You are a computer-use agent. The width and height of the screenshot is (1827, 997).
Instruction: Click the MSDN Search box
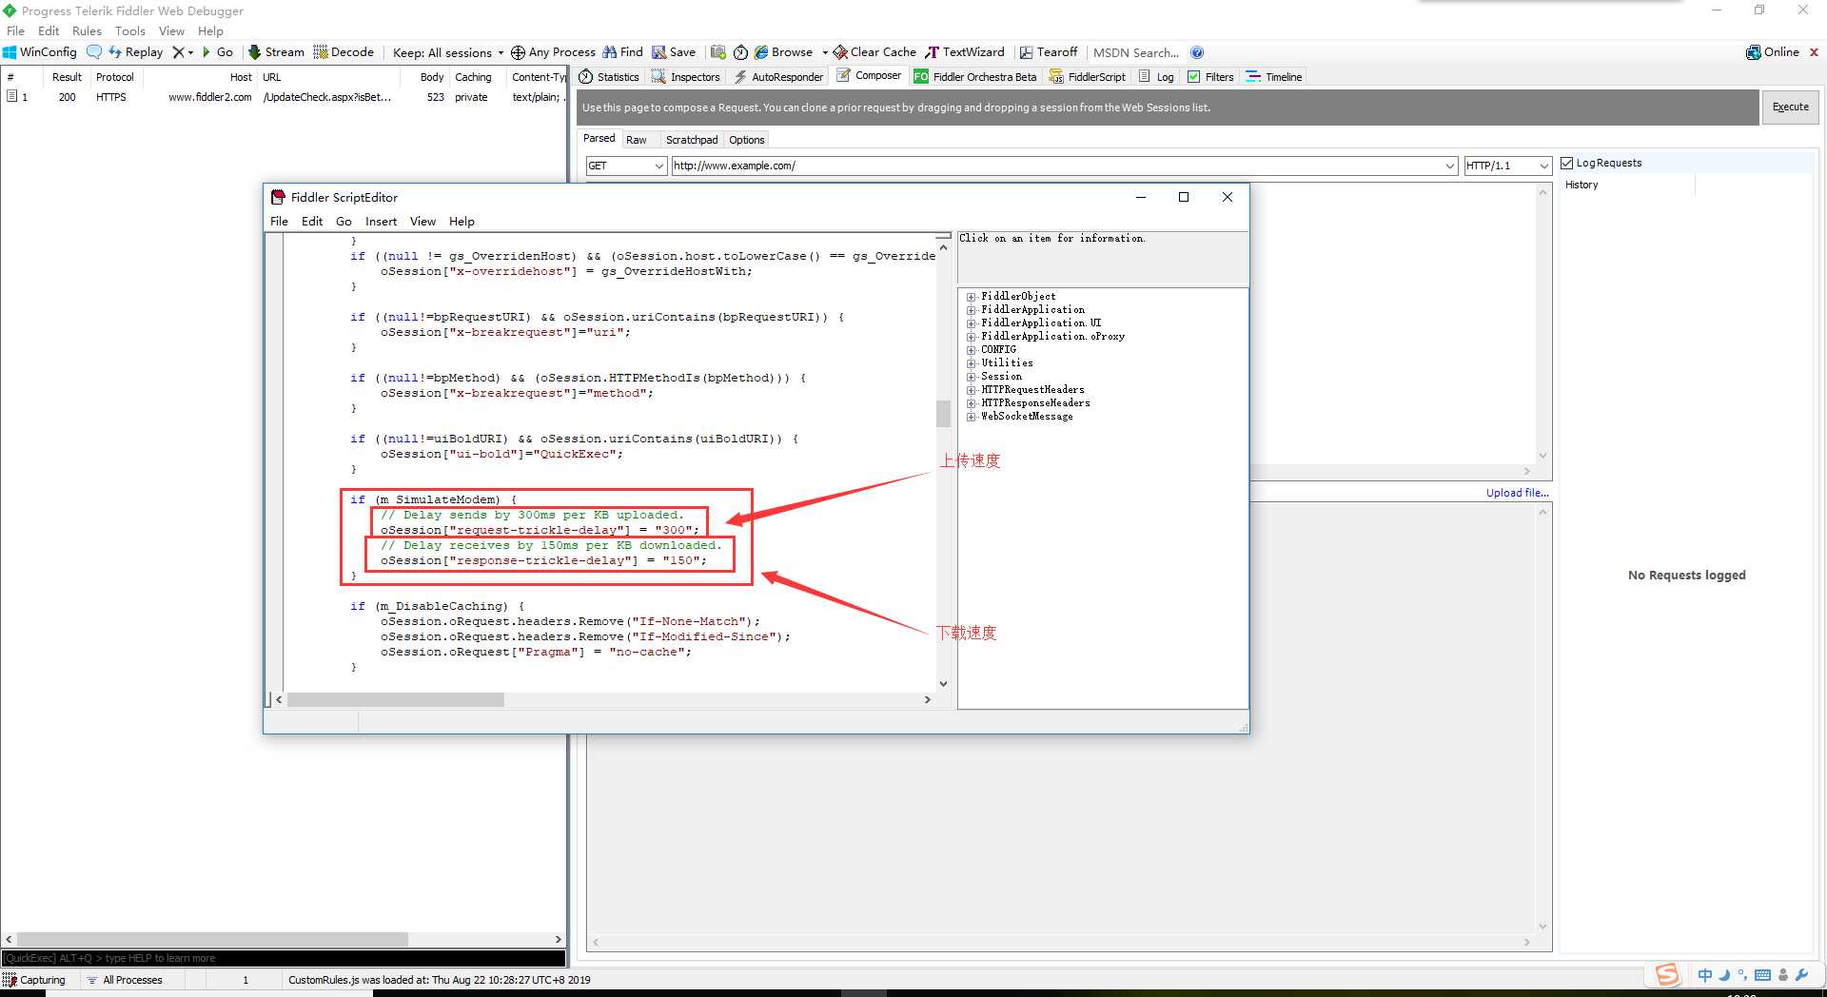click(1137, 52)
